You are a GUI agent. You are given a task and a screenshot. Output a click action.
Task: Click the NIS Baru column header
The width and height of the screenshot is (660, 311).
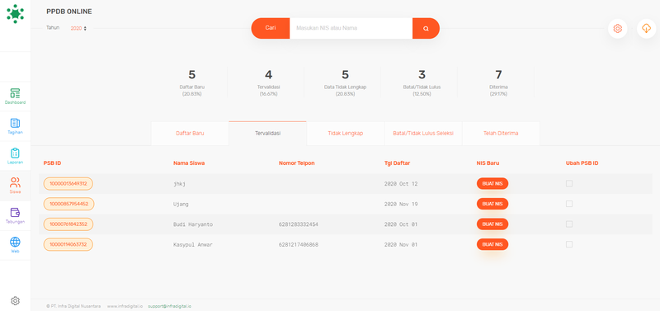[x=488, y=163]
